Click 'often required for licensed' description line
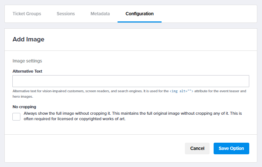The image size is (262, 167). (x=75, y=119)
